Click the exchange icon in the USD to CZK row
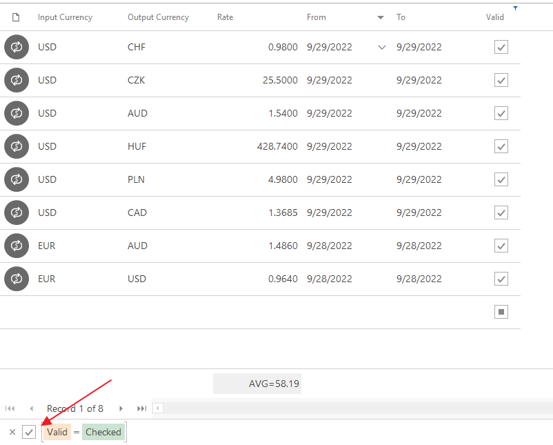 [17, 81]
